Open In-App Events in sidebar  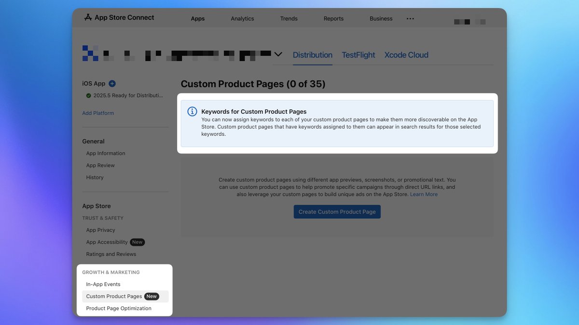pyautogui.click(x=103, y=284)
